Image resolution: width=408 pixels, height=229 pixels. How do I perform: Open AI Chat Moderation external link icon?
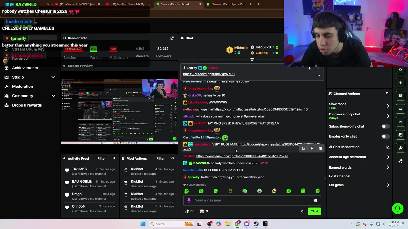pos(388,147)
